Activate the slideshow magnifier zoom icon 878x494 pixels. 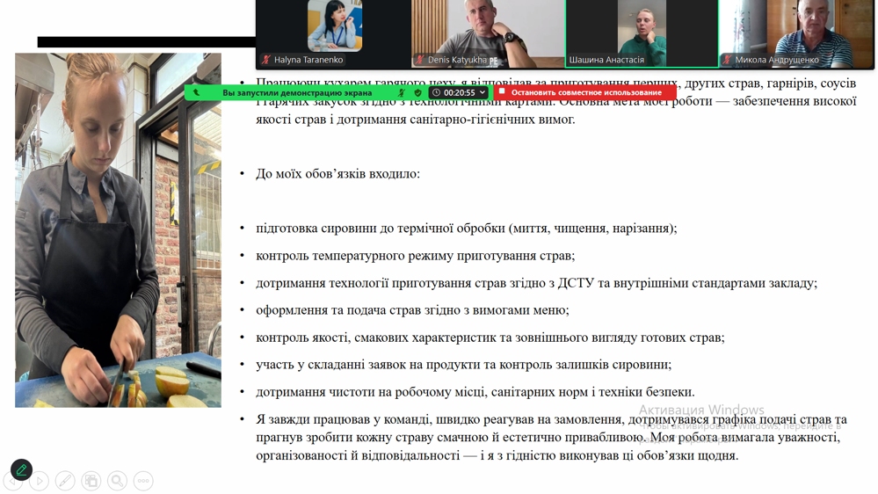pos(117,481)
